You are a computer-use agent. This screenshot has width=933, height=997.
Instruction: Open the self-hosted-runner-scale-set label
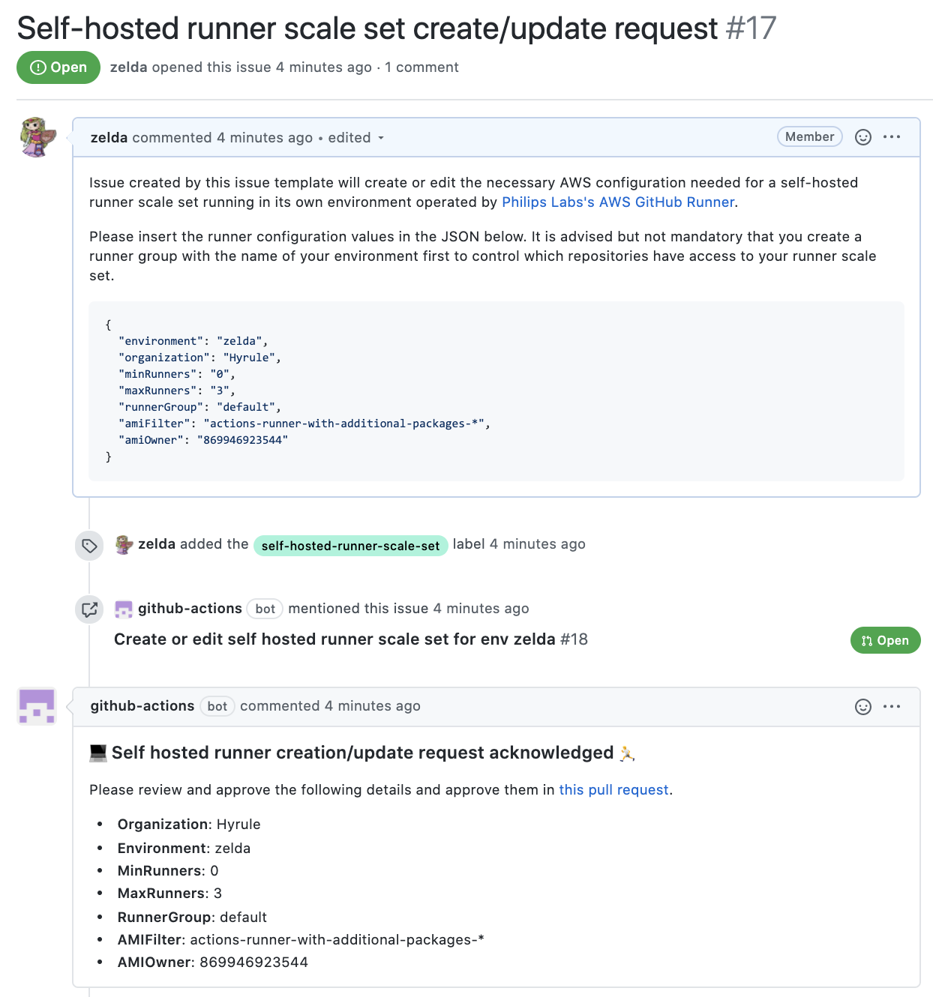tap(350, 546)
